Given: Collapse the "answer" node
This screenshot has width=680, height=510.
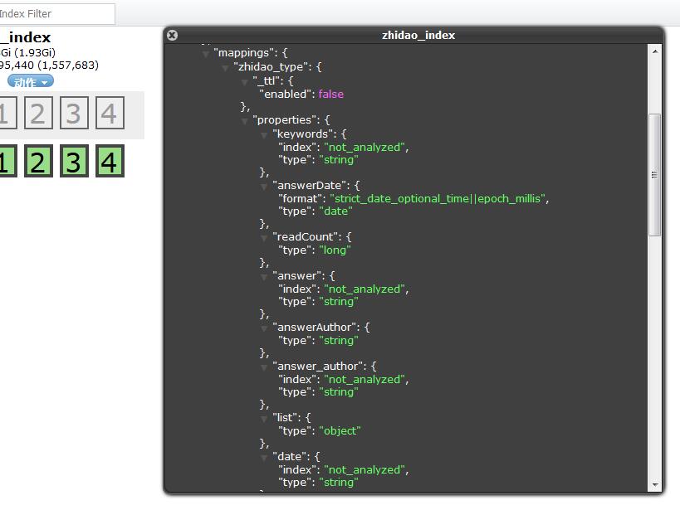Looking at the screenshot, I should pos(264,277).
